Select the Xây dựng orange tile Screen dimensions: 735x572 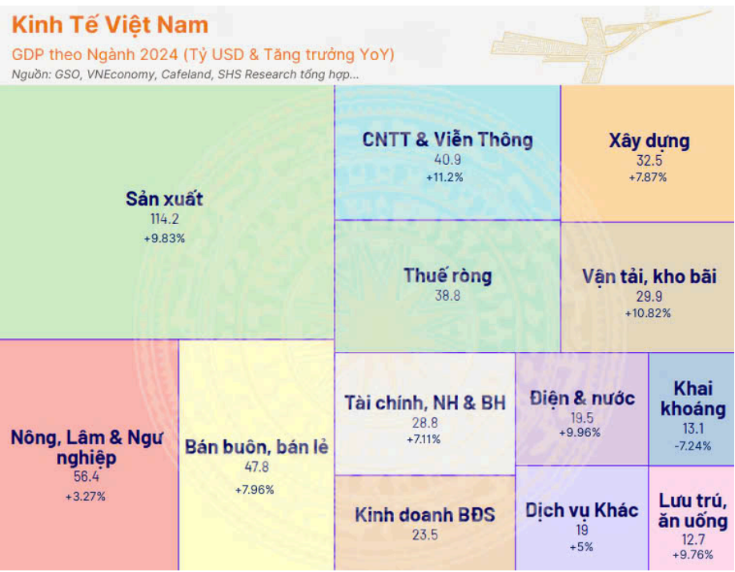coord(648,154)
